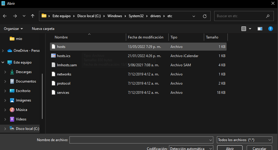
Task: Expand the Videos tree node
Action: tap(5, 119)
